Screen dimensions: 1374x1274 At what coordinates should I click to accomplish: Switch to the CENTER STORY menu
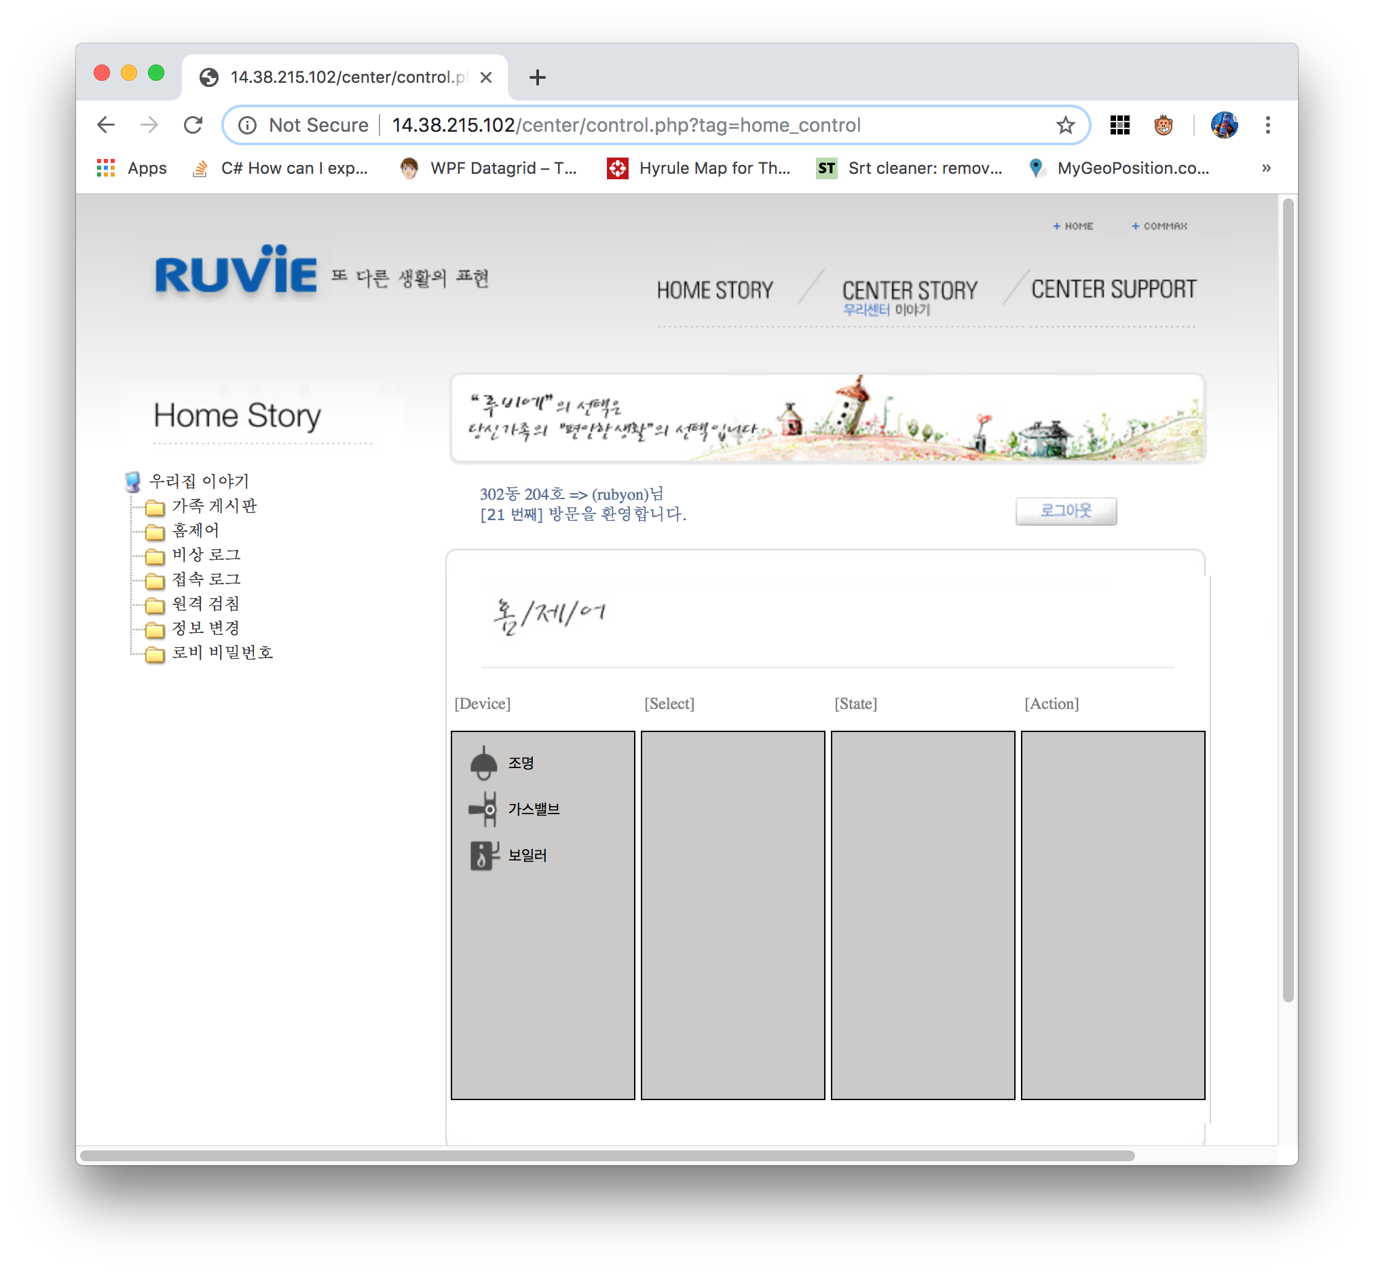909,291
